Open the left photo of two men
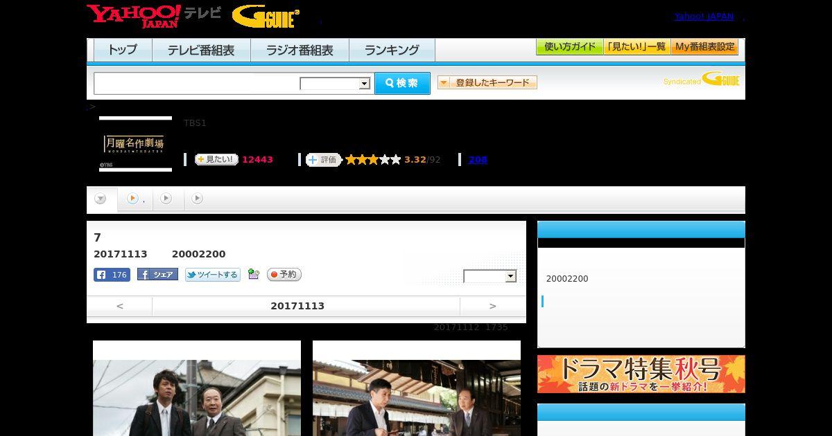832x436 pixels. 197,388
